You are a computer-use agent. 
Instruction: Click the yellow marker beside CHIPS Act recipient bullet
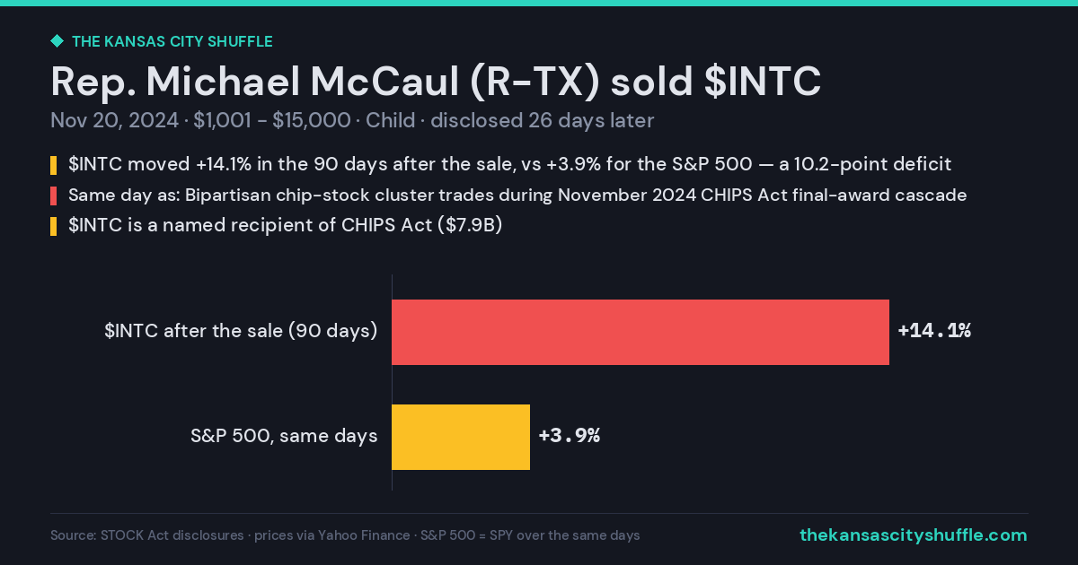tap(54, 226)
